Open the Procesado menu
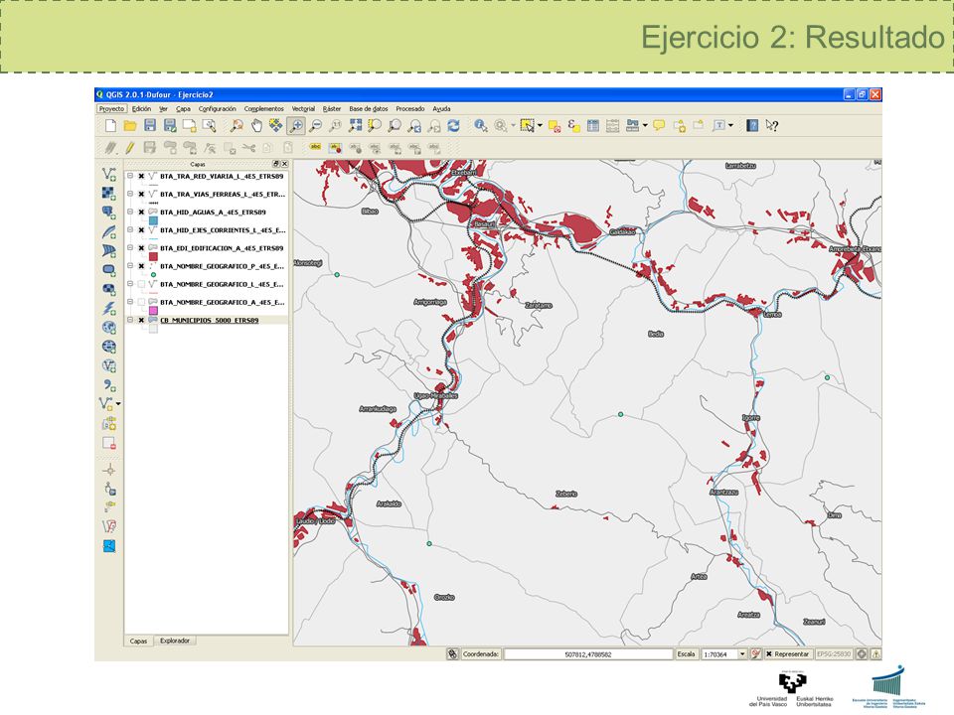 click(x=410, y=109)
